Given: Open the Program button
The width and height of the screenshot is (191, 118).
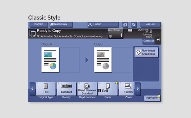Looking at the screenshot, I should 39,24.
